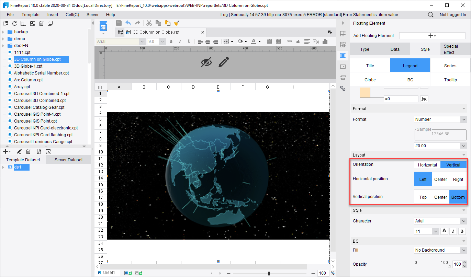Cut selection with the scissors icon

(149, 23)
